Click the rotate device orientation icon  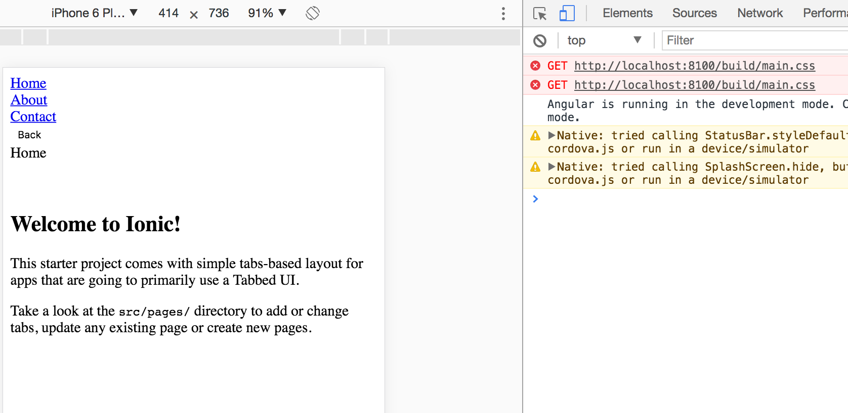click(313, 13)
